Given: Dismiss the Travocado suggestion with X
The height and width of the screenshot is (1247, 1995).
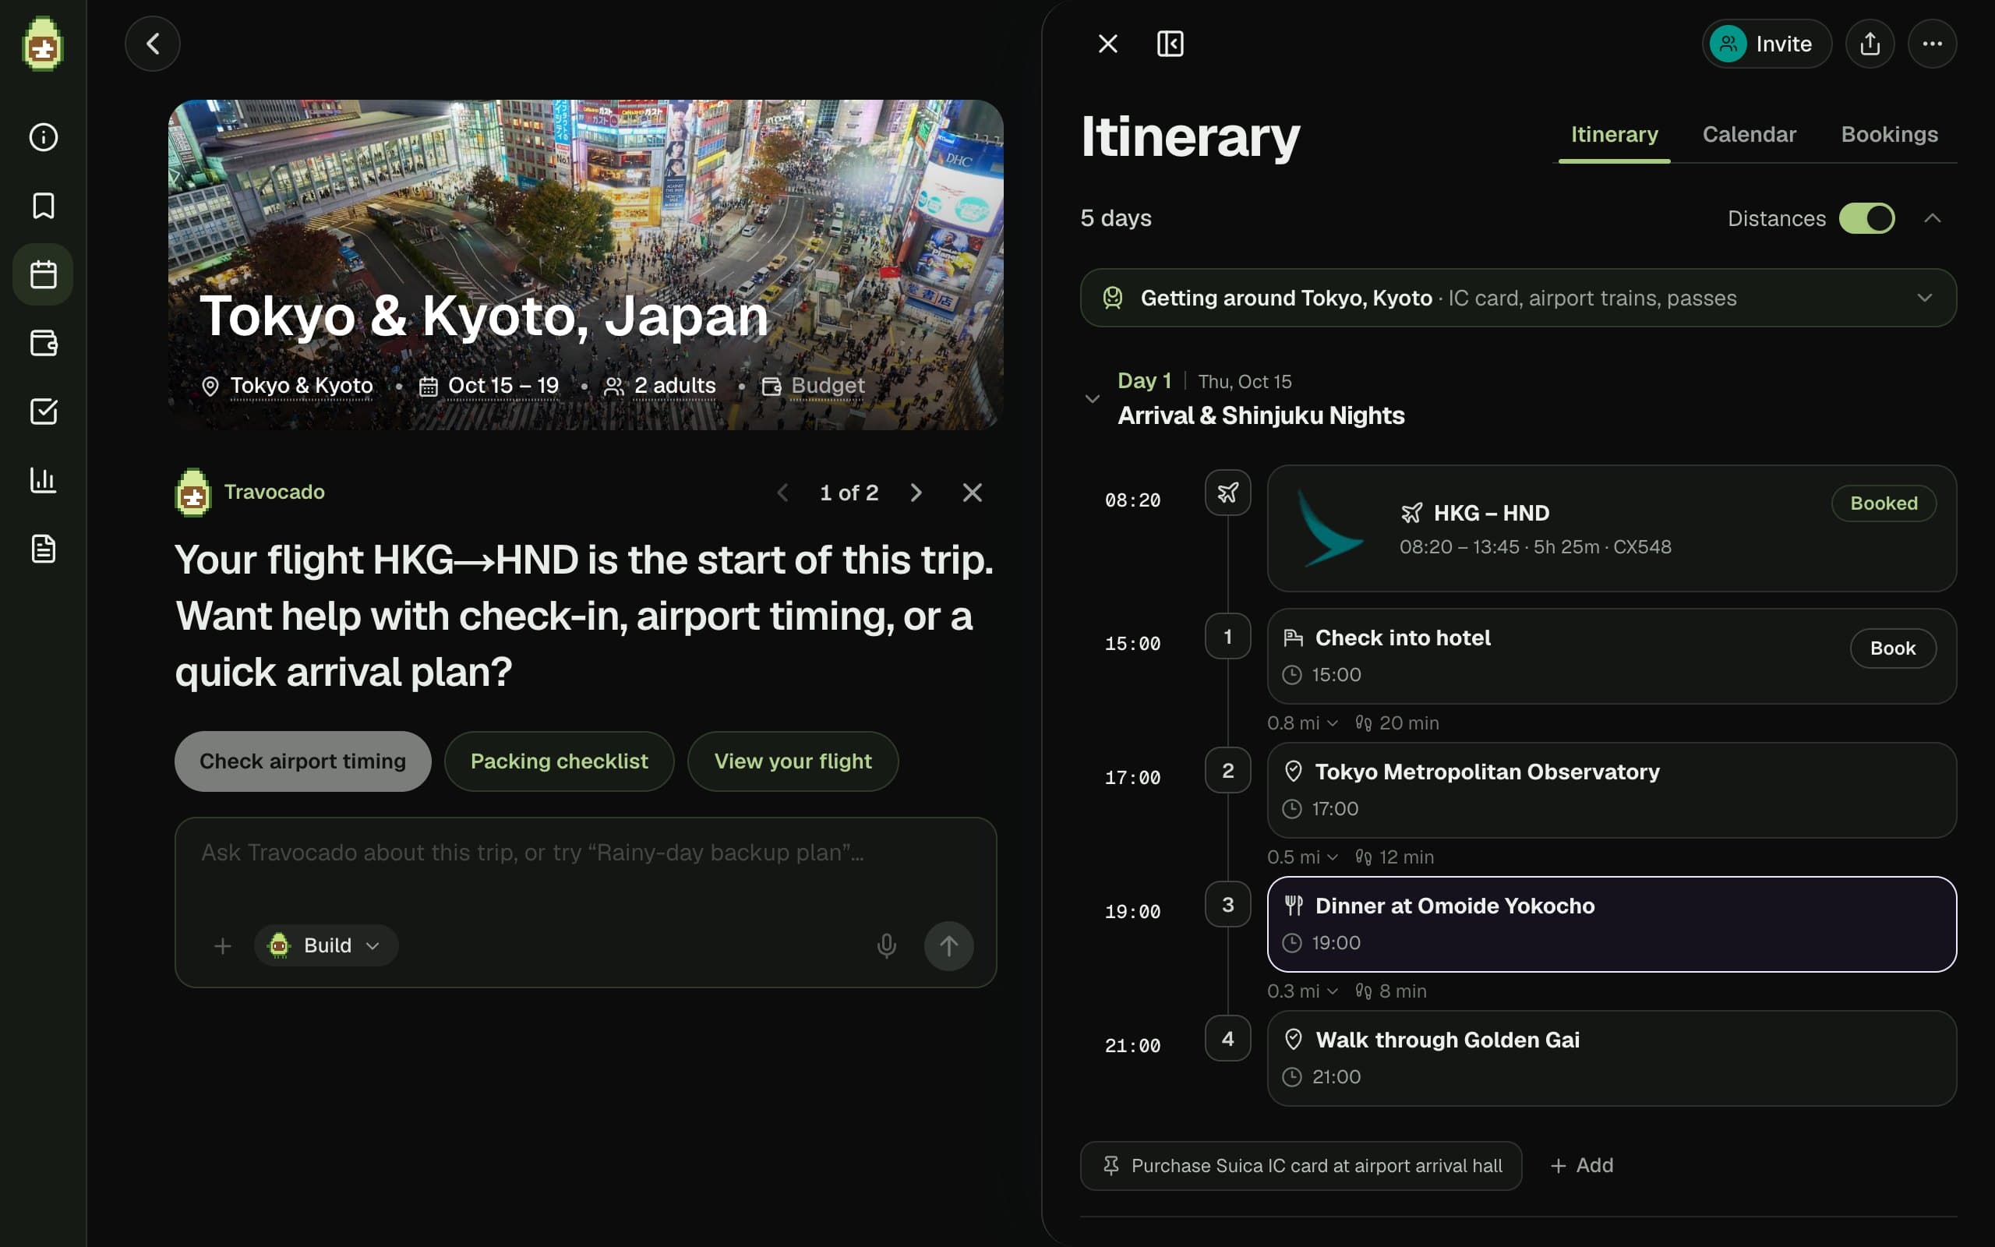Looking at the screenshot, I should click(972, 493).
